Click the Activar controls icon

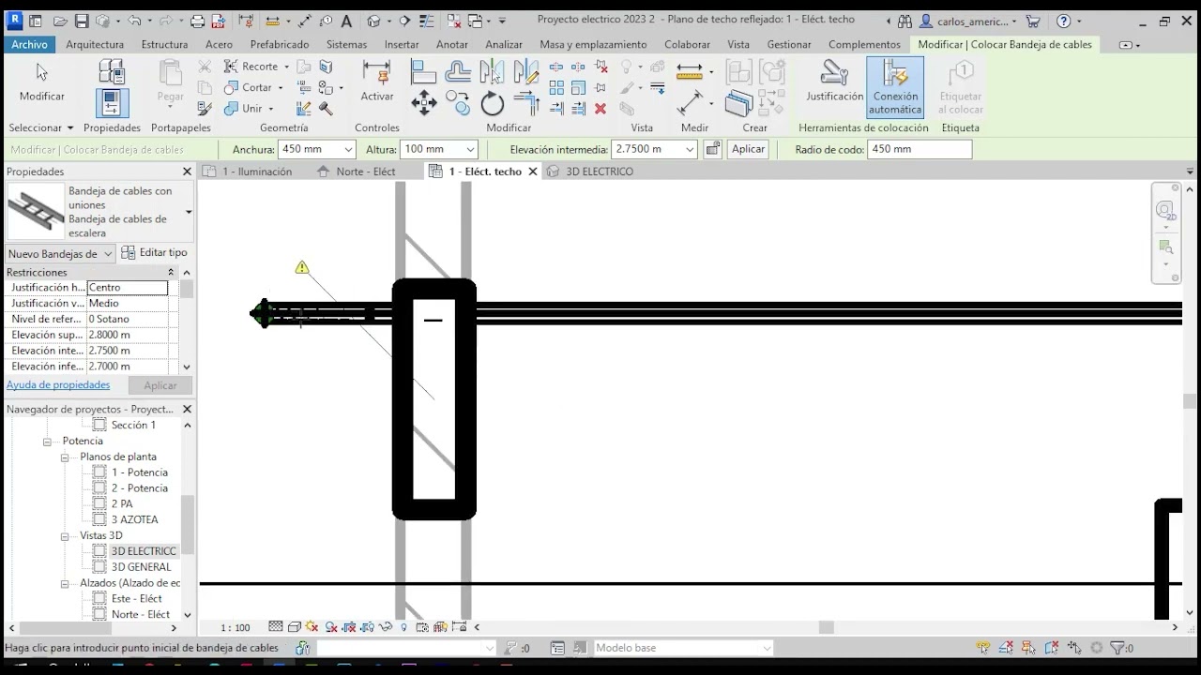376,81
